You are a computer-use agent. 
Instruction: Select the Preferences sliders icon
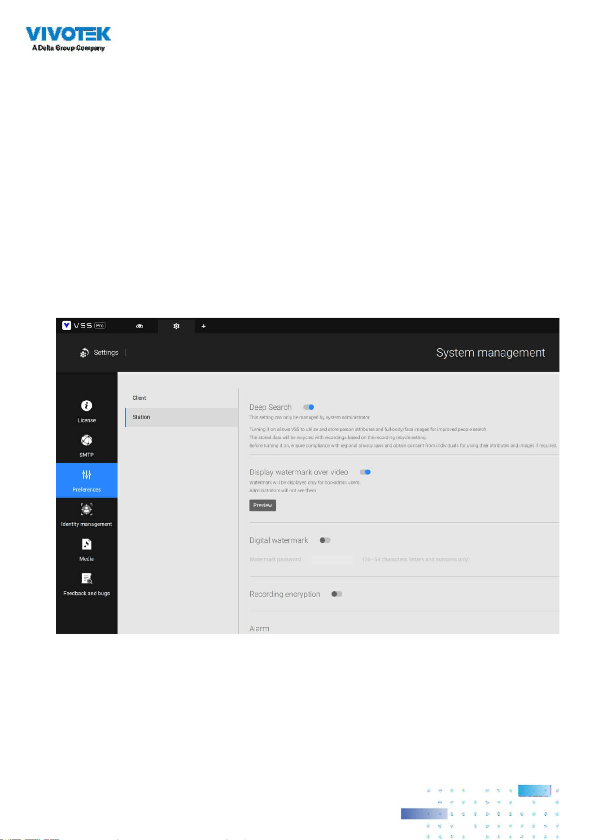click(x=87, y=475)
